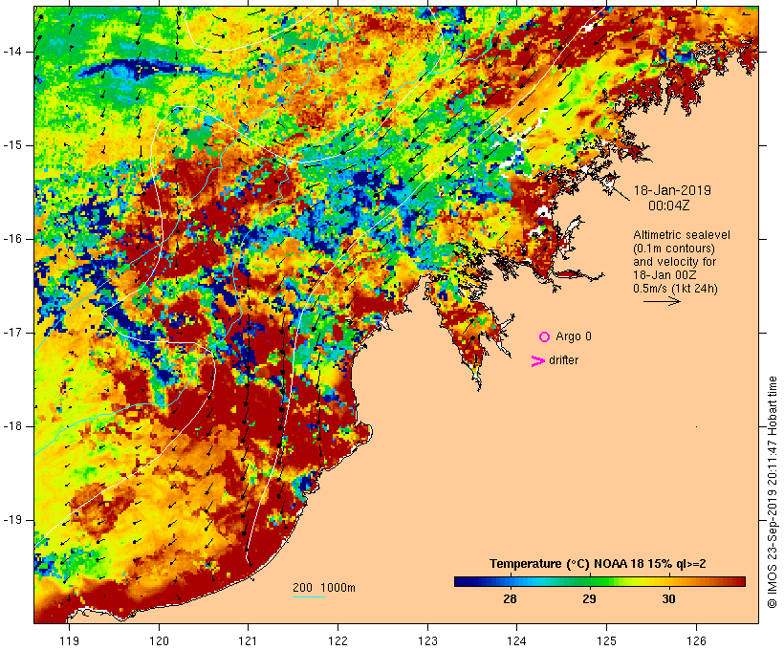The width and height of the screenshot is (784, 650).
Task: Click the 'Altimetric sealevel' text
Action: pyautogui.click(x=682, y=235)
